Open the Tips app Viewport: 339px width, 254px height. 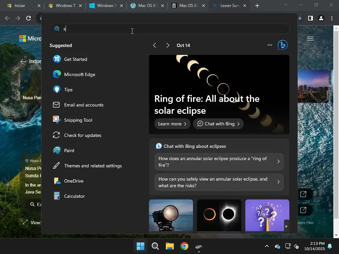(63, 89)
